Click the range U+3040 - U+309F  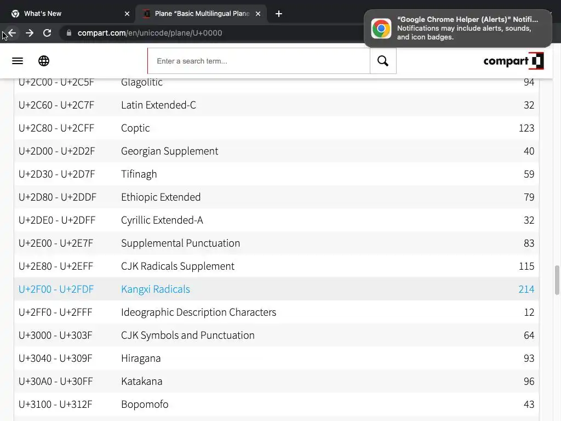click(x=55, y=359)
